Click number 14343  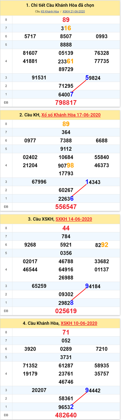tap(93, 182)
